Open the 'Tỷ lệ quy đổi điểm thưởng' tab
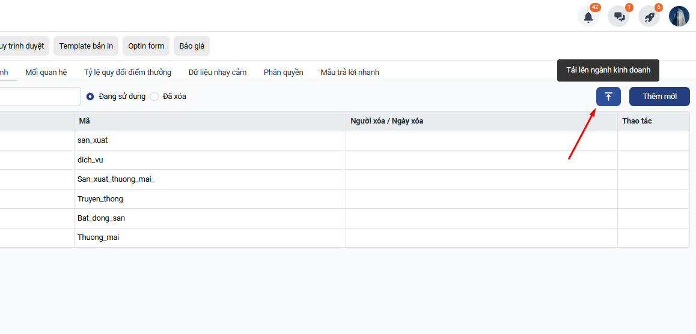This screenshot has width=696, height=334. click(x=127, y=73)
